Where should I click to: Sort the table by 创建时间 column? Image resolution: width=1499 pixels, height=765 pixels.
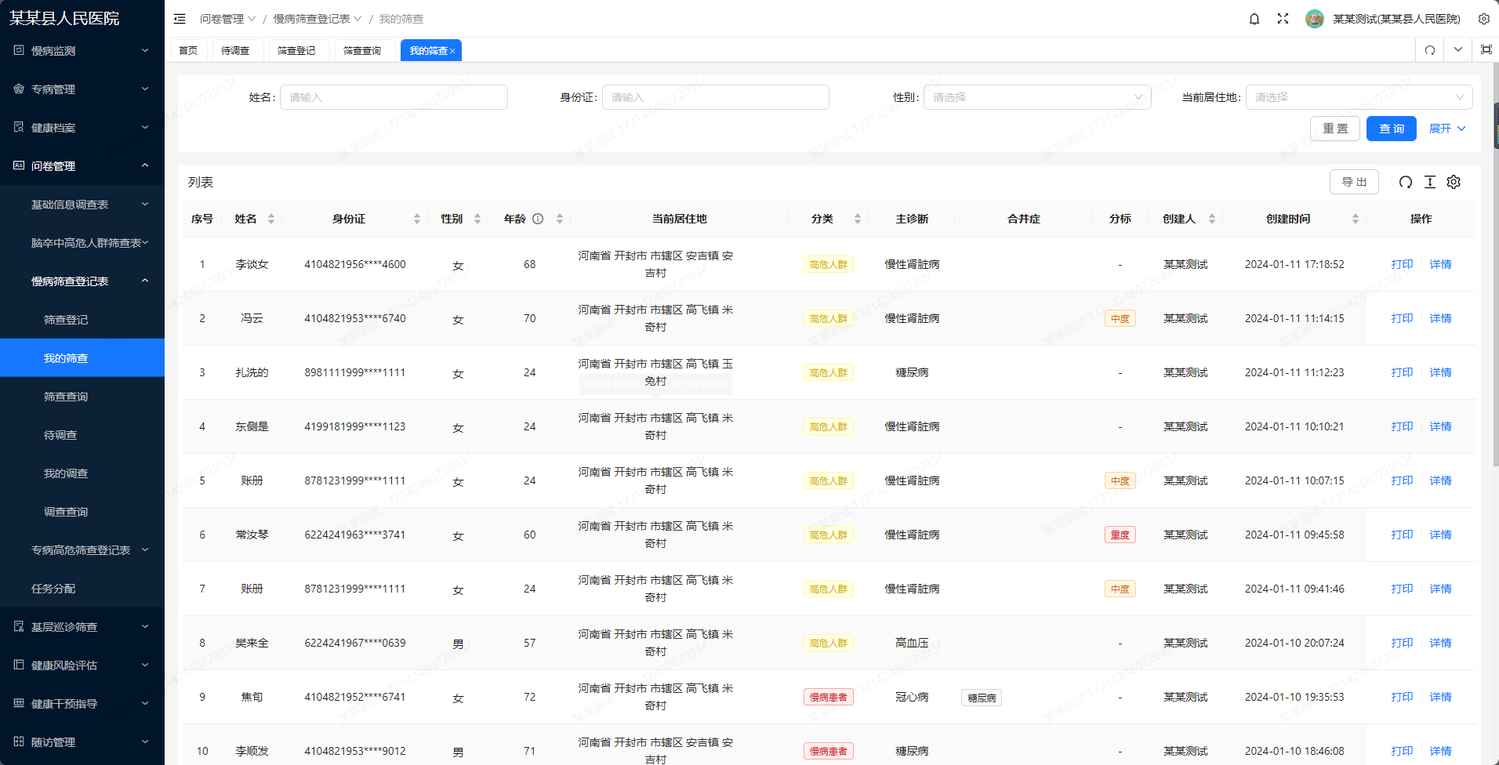pos(1355,219)
